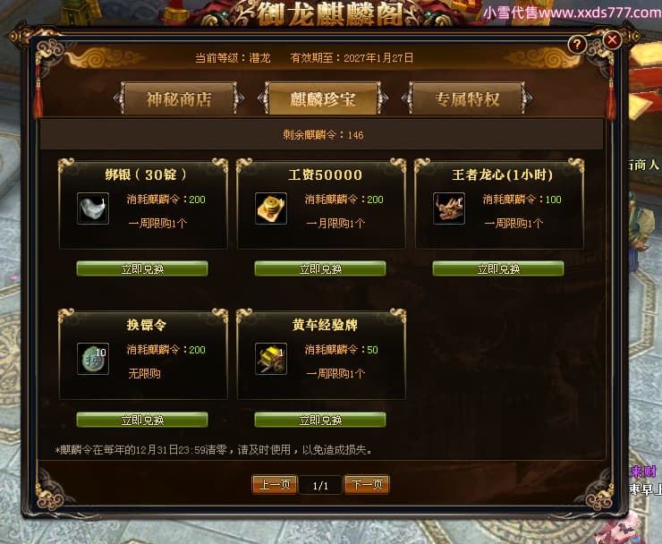Viewport: 662px width, 544px height.
Task: Click the 1/1 page indicator field
Action: (320, 485)
